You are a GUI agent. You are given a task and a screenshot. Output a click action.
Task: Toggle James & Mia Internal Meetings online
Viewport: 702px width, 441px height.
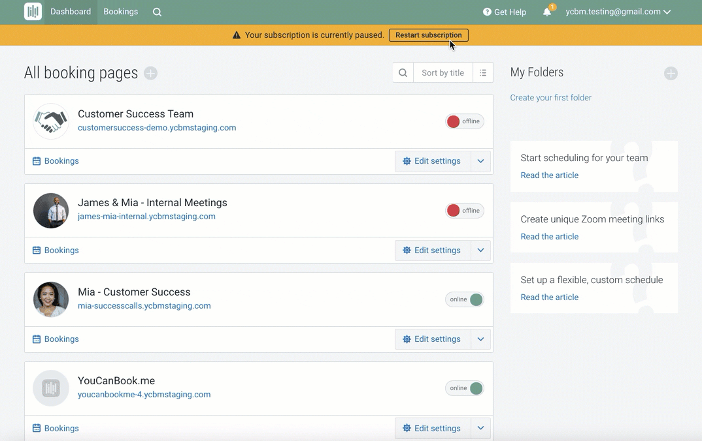coord(465,211)
